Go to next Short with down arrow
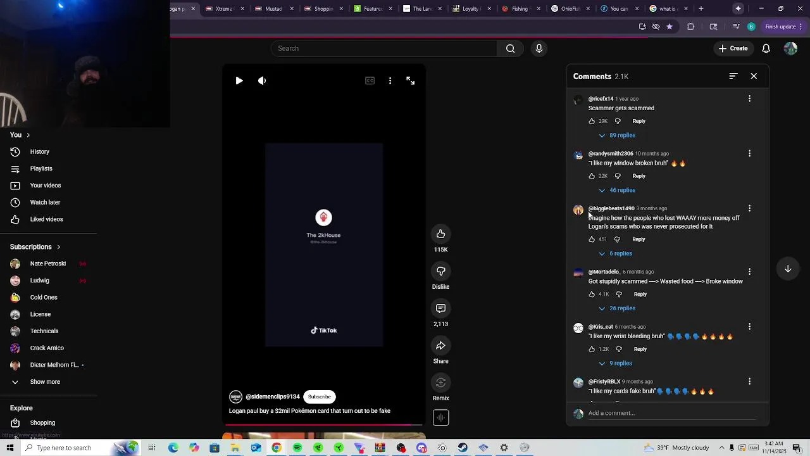The image size is (810, 456). [x=788, y=269]
